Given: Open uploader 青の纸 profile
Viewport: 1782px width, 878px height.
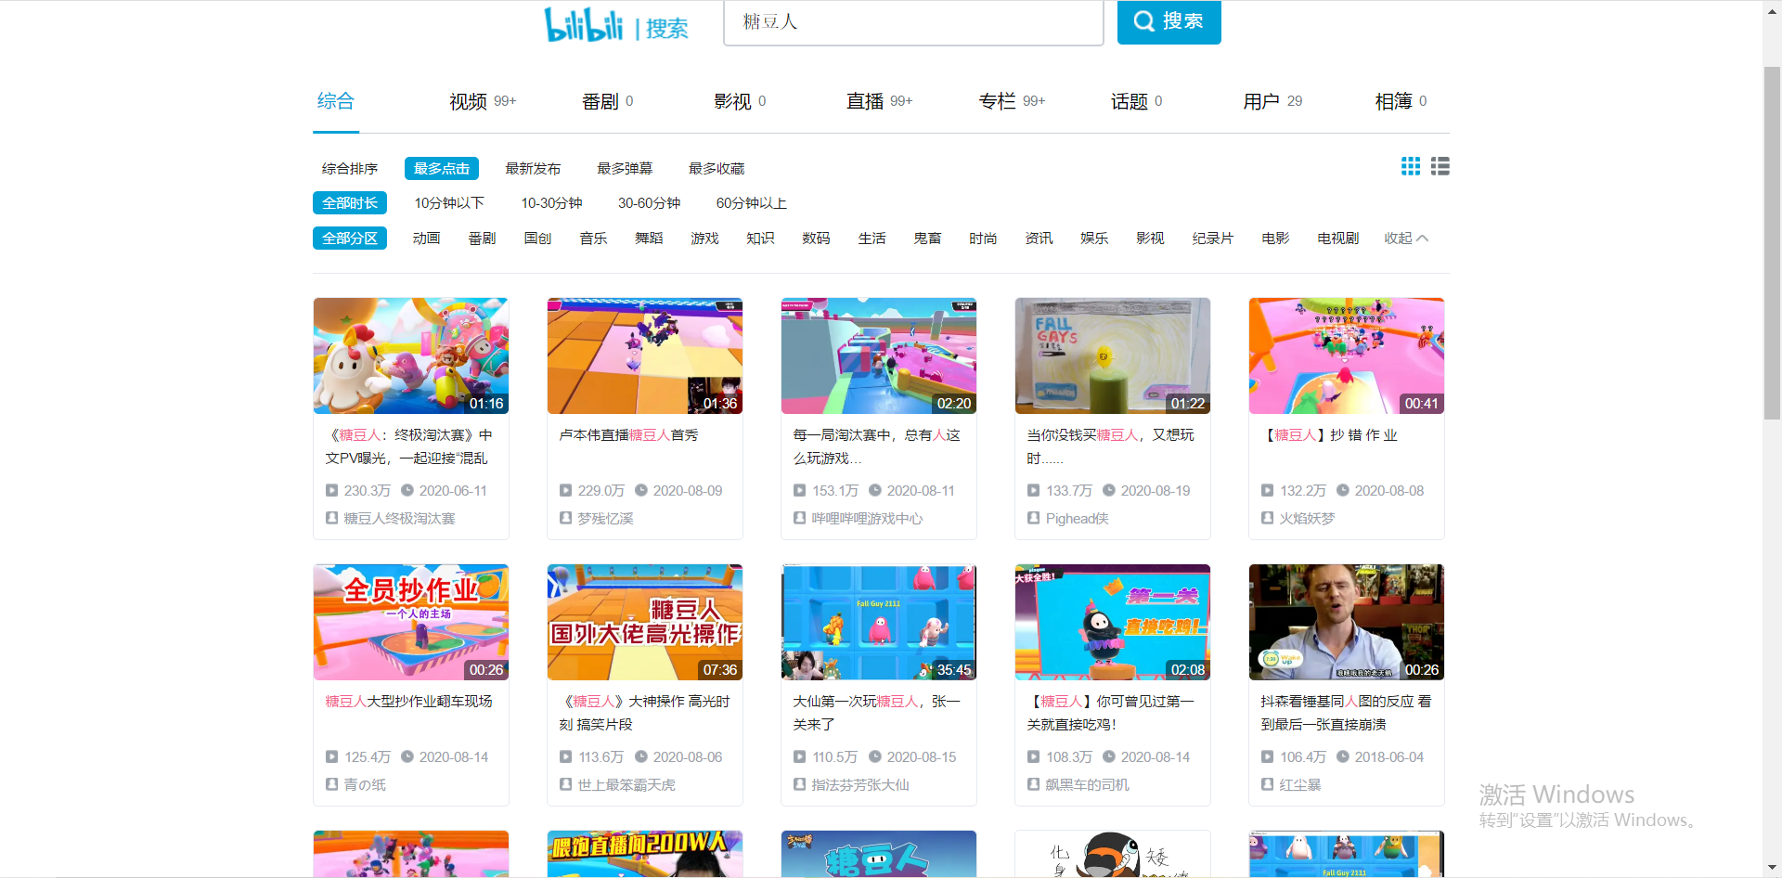Looking at the screenshot, I should tap(365, 784).
